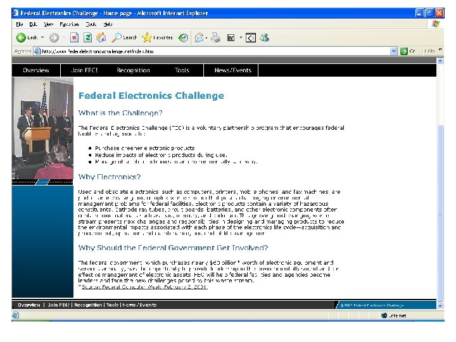Click the scrollbar down arrow

click(x=440, y=305)
